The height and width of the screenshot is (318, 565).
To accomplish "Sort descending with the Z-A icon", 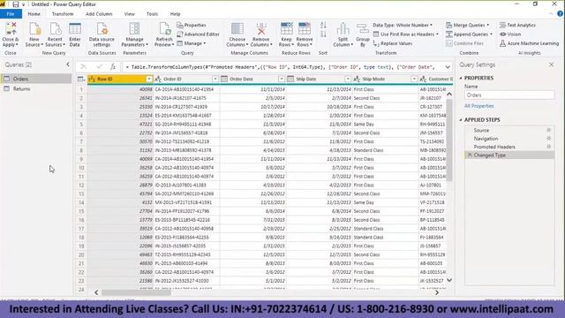I will (x=323, y=34).
